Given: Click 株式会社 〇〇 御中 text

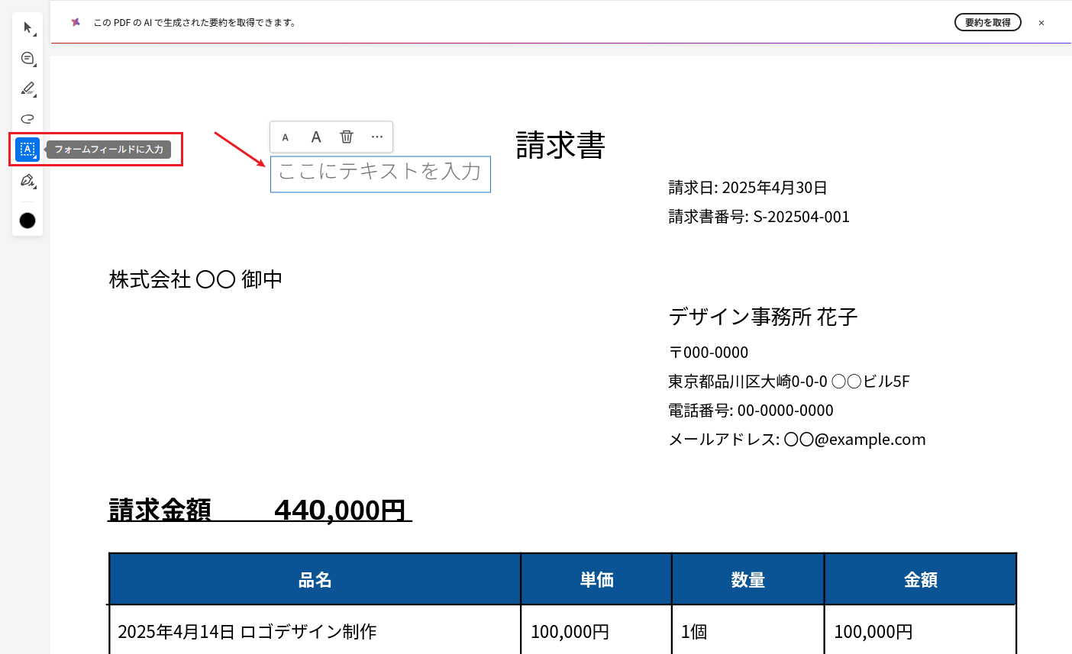Looking at the screenshot, I should 195,279.
